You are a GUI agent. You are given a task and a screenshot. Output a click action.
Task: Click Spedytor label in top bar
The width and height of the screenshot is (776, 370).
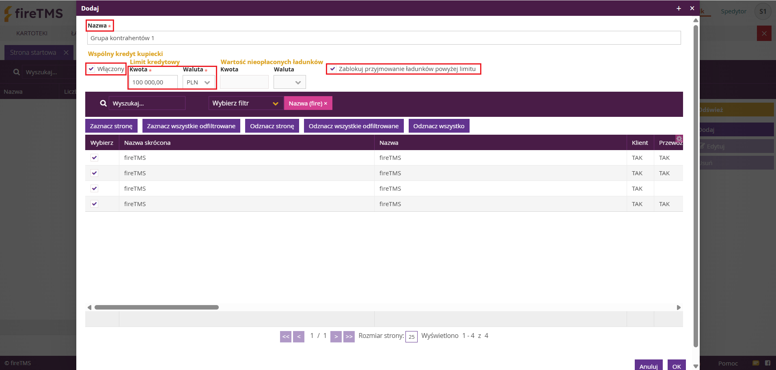pyautogui.click(x=733, y=11)
